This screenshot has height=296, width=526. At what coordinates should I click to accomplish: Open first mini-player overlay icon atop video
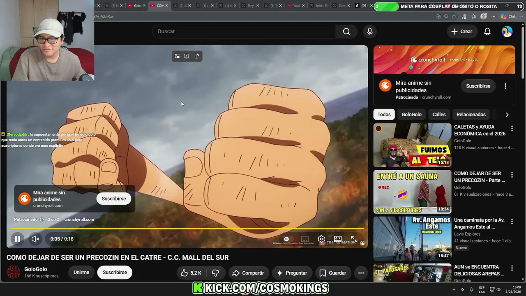177,56
